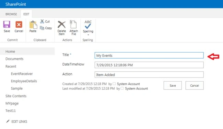Click the Actions group label
The height and width of the screenshot is (129, 223).
click(x=67, y=40)
